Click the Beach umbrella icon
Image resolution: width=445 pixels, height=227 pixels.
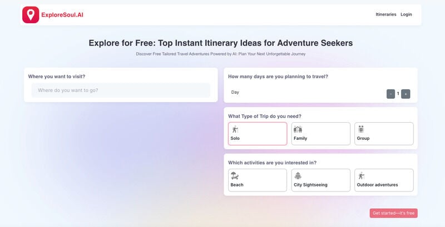(x=235, y=176)
